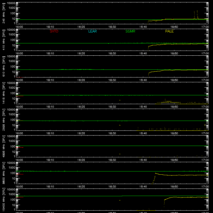Click the 10 tick label on 1415 MHz panel
213x213 pixels.
(14, 99)
